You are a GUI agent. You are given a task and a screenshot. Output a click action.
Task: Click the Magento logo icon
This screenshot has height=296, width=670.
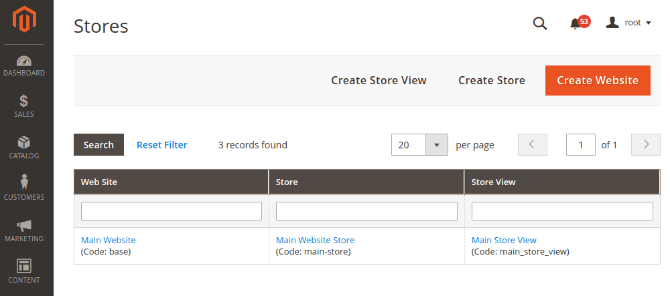24,20
